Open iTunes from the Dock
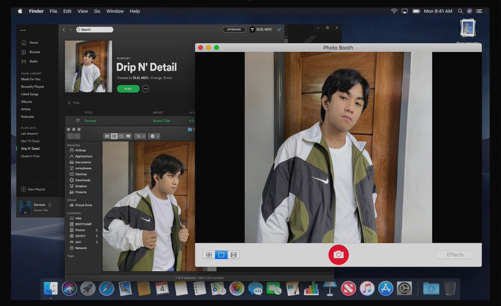This screenshot has height=306, width=501. point(367,288)
